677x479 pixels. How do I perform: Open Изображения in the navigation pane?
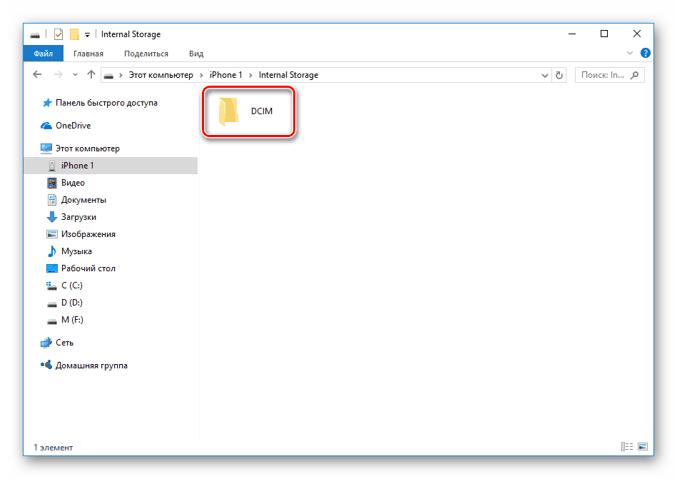(x=88, y=234)
